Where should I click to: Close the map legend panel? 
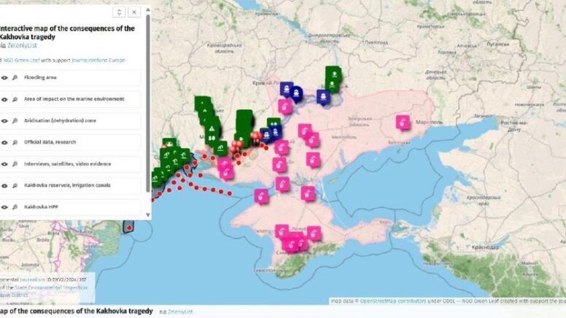click(134, 12)
